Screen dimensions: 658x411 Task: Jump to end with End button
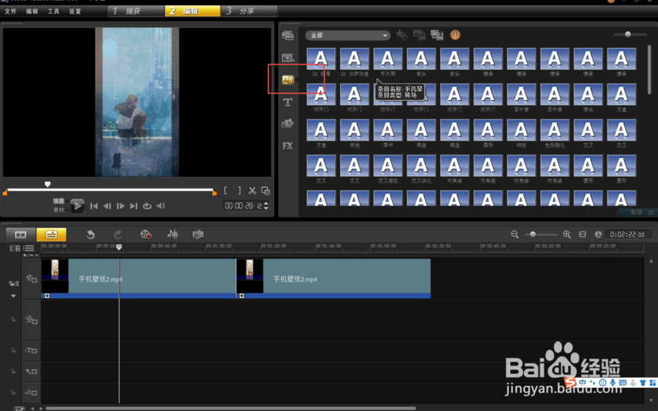coord(134,206)
